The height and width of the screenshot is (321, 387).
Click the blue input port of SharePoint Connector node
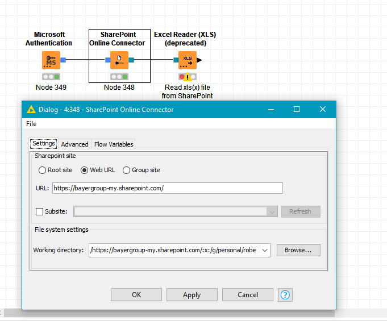107,60
